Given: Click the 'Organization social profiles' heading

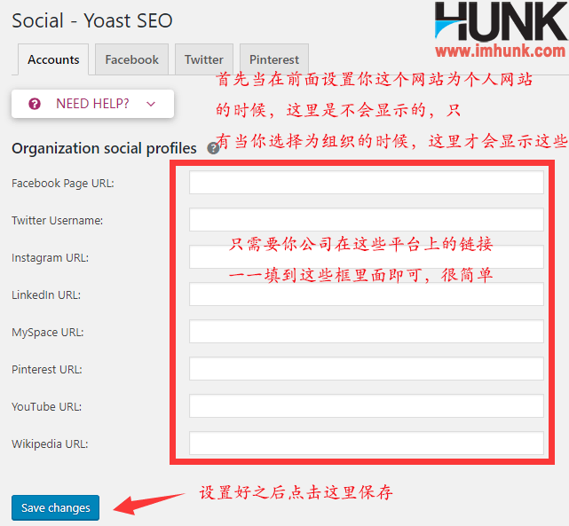Looking at the screenshot, I should pos(104,149).
